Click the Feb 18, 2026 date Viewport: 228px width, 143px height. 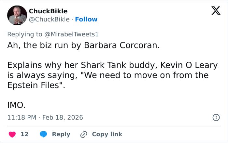coord(63,117)
